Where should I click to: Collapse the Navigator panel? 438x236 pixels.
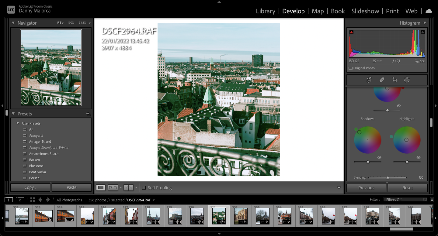point(13,23)
